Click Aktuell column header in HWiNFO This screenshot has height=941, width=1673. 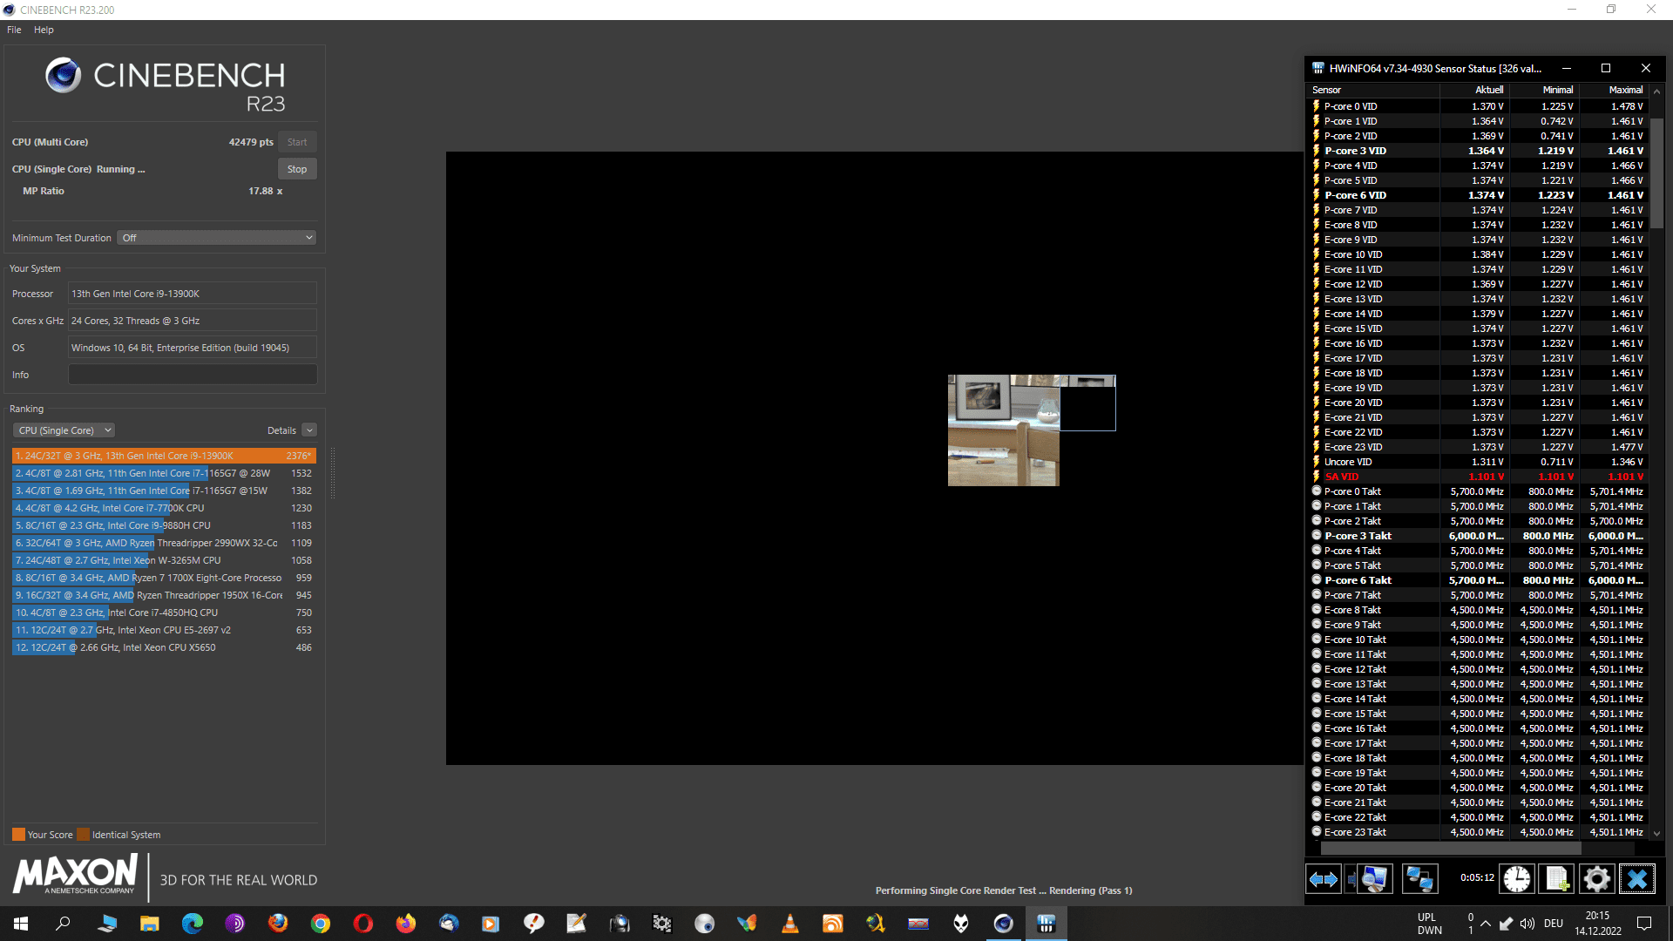[x=1474, y=90]
